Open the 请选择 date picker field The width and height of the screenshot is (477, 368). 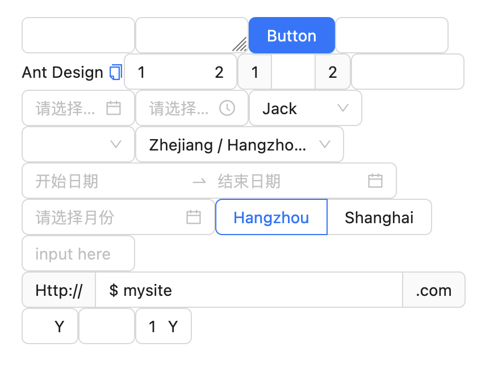coord(78,108)
